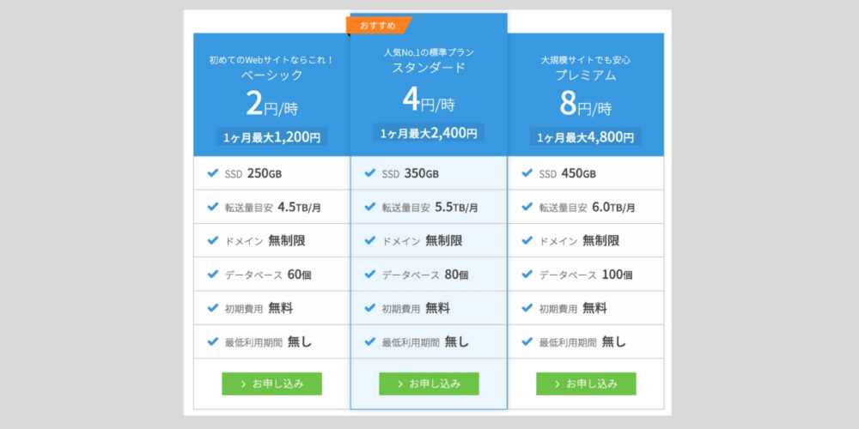Click the スタンダード plan name
The height and width of the screenshot is (429, 859).
click(x=429, y=68)
